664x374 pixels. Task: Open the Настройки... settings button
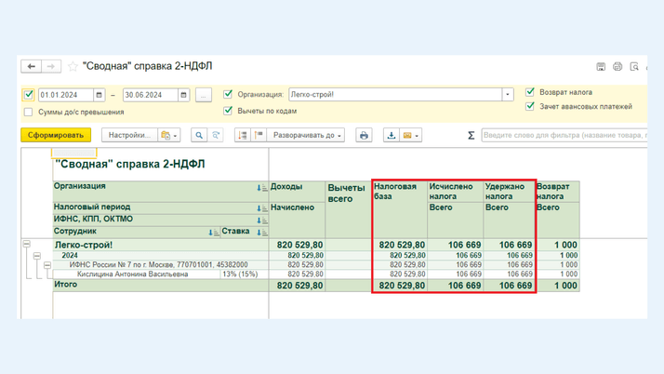[129, 135]
